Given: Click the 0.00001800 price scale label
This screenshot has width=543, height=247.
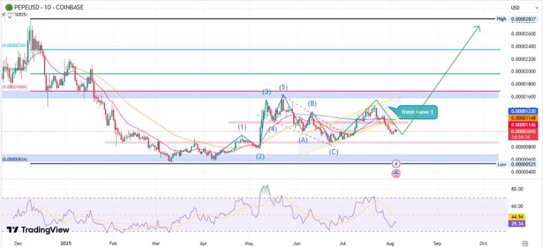Looking at the screenshot, I should [523, 84].
